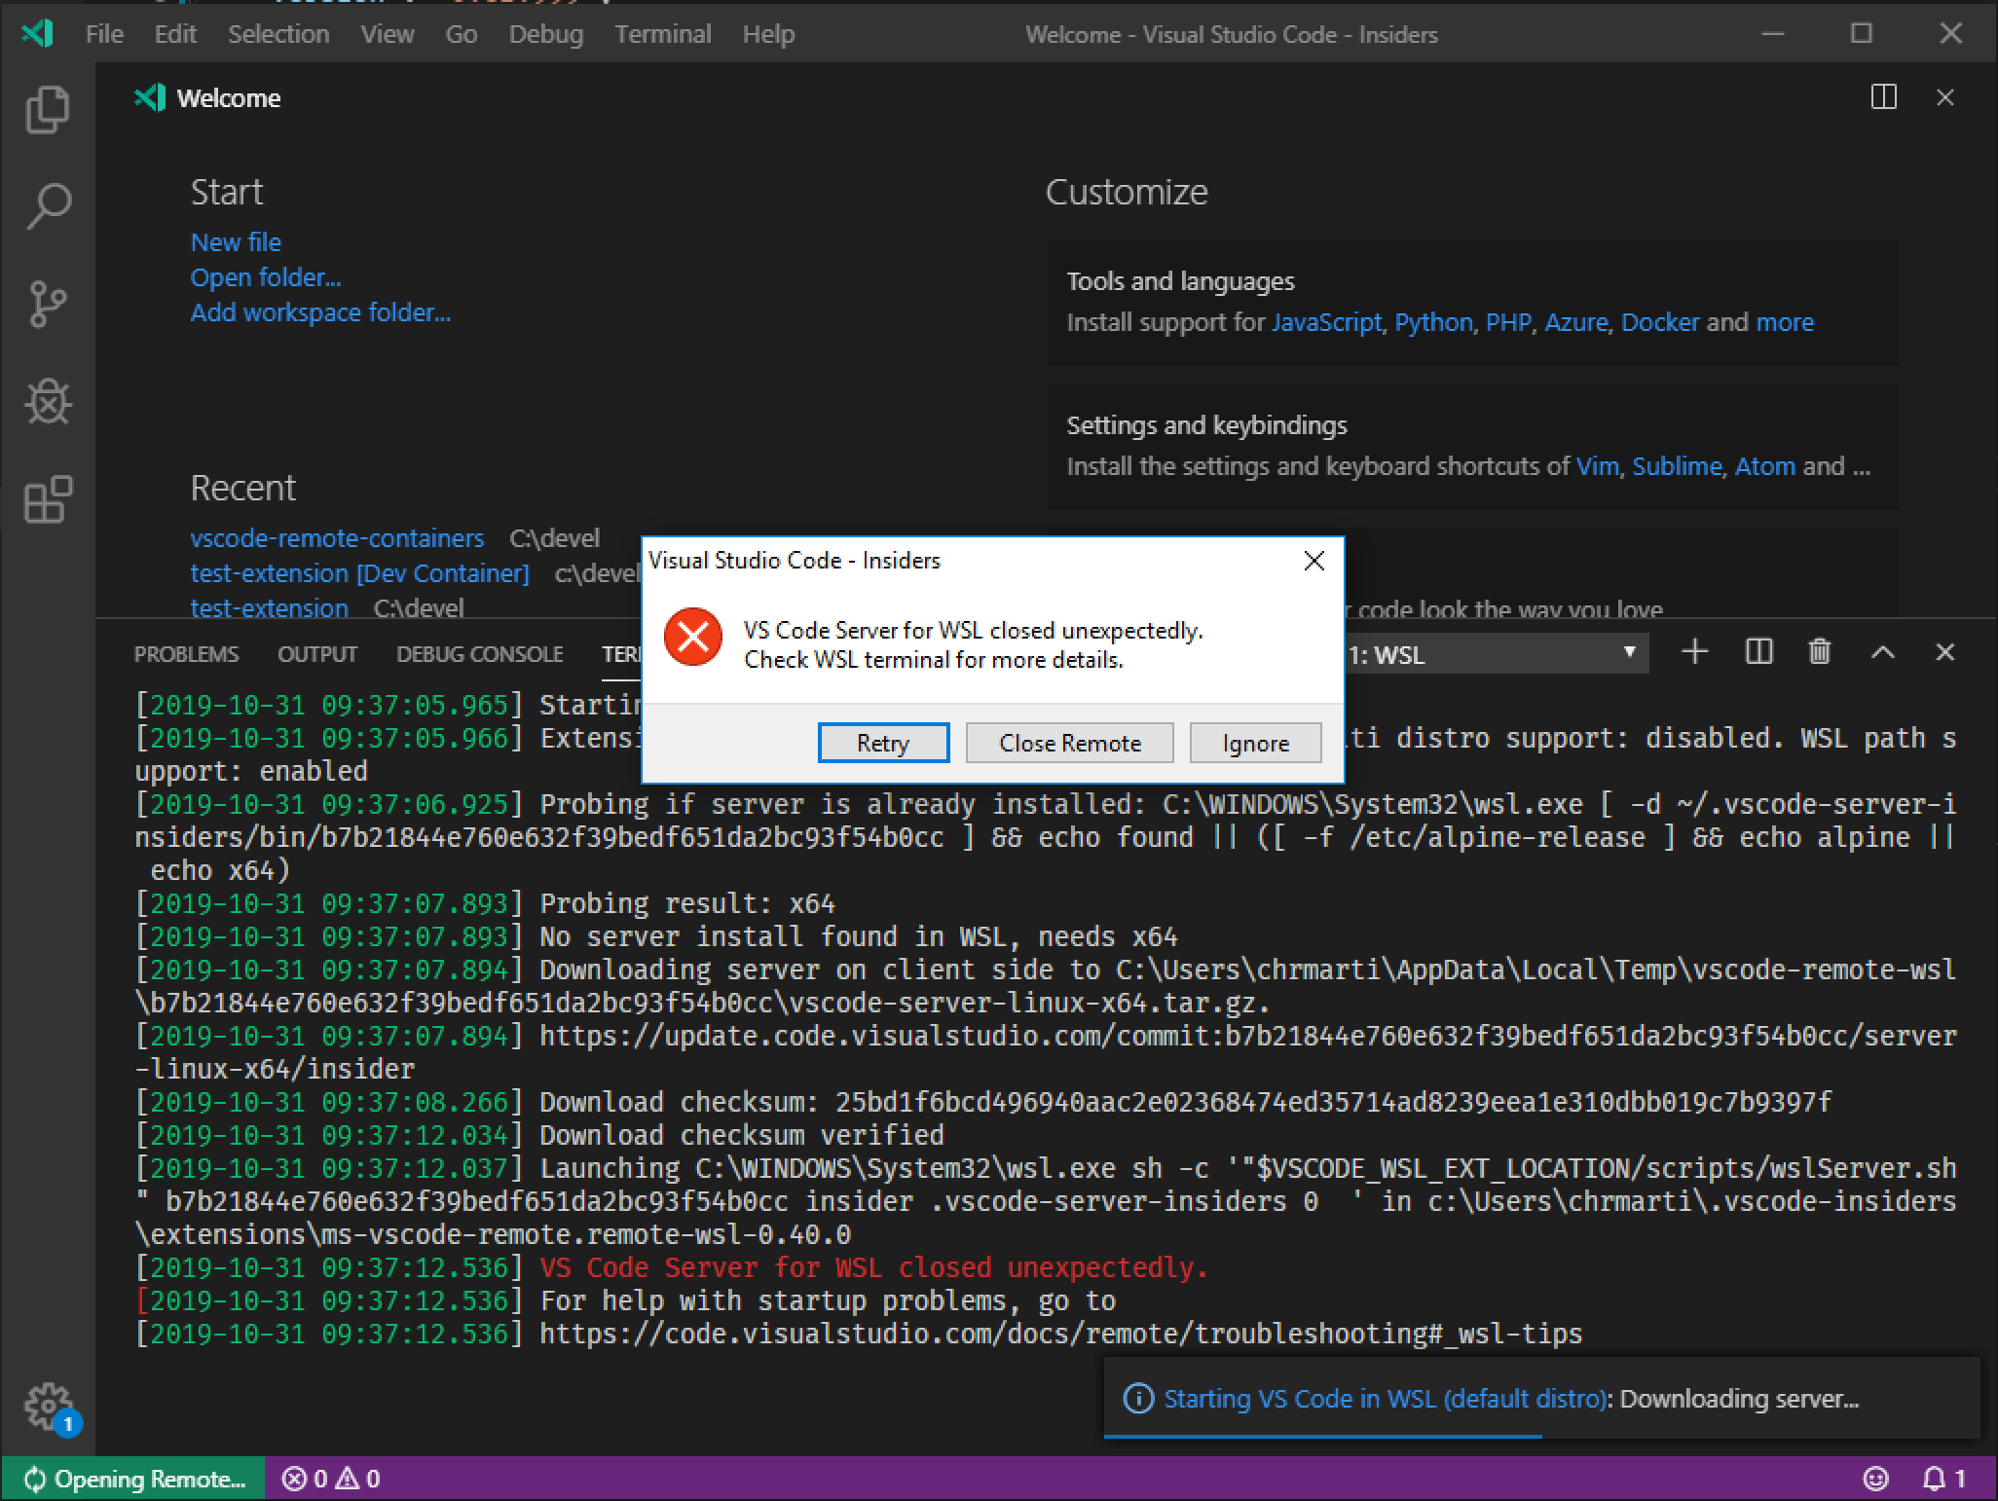Switch to the OUTPUT tab

click(x=316, y=653)
